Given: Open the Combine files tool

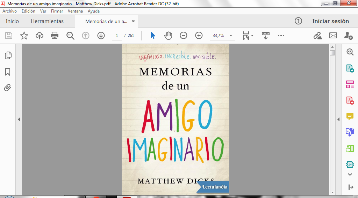Looking at the screenshot, I should 350,132.
